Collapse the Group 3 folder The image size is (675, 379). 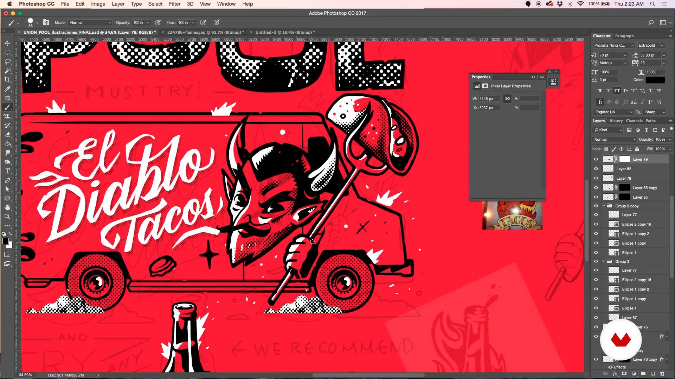pos(604,261)
